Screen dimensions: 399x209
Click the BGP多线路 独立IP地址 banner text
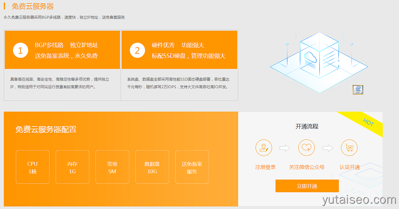(66, 45)
